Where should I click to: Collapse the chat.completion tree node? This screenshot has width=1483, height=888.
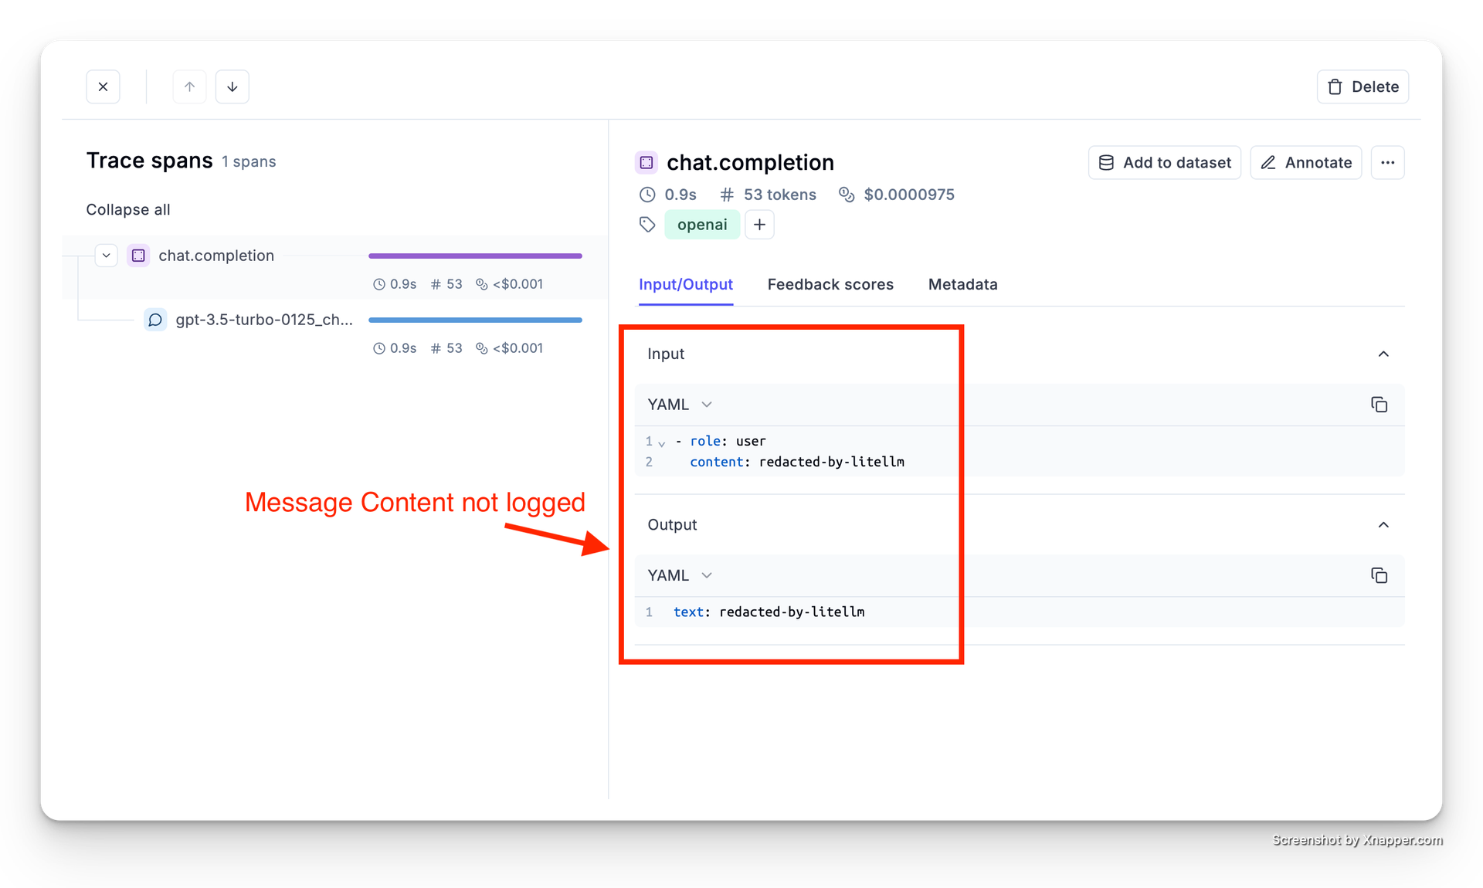(107, 256)
